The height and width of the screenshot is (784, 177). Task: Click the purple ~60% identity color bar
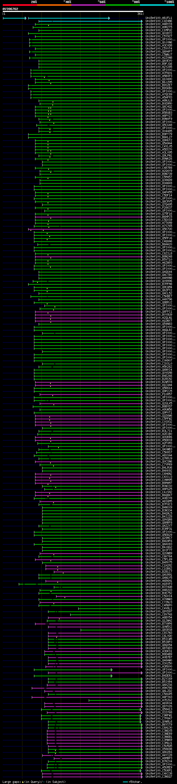click(x=88, y=5)
